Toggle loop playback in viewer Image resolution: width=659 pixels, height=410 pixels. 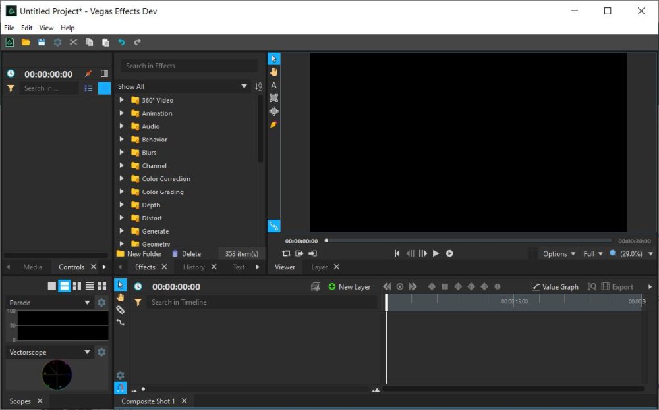click(286, 253)
